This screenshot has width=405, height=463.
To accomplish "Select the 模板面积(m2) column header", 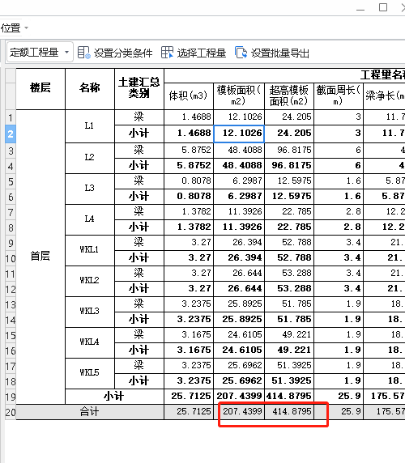I will (x=239, y=96).
